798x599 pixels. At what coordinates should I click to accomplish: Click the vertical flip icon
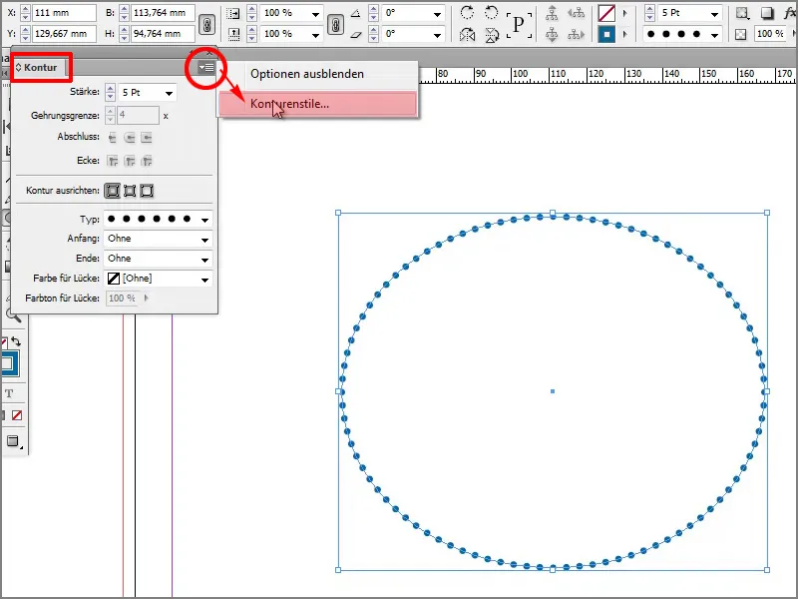[493, 34]
